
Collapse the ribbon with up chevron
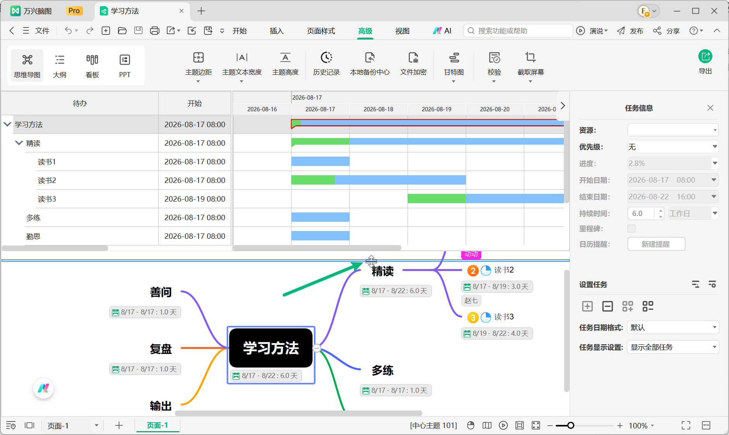tap(717, 30)
